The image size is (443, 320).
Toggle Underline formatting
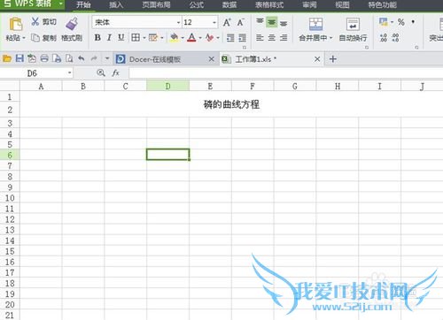point(121,37)
